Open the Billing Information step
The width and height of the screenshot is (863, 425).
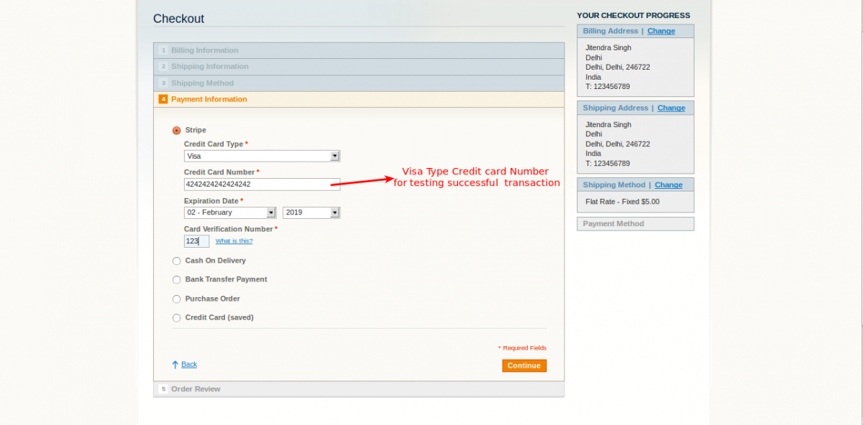pos(205,50)
